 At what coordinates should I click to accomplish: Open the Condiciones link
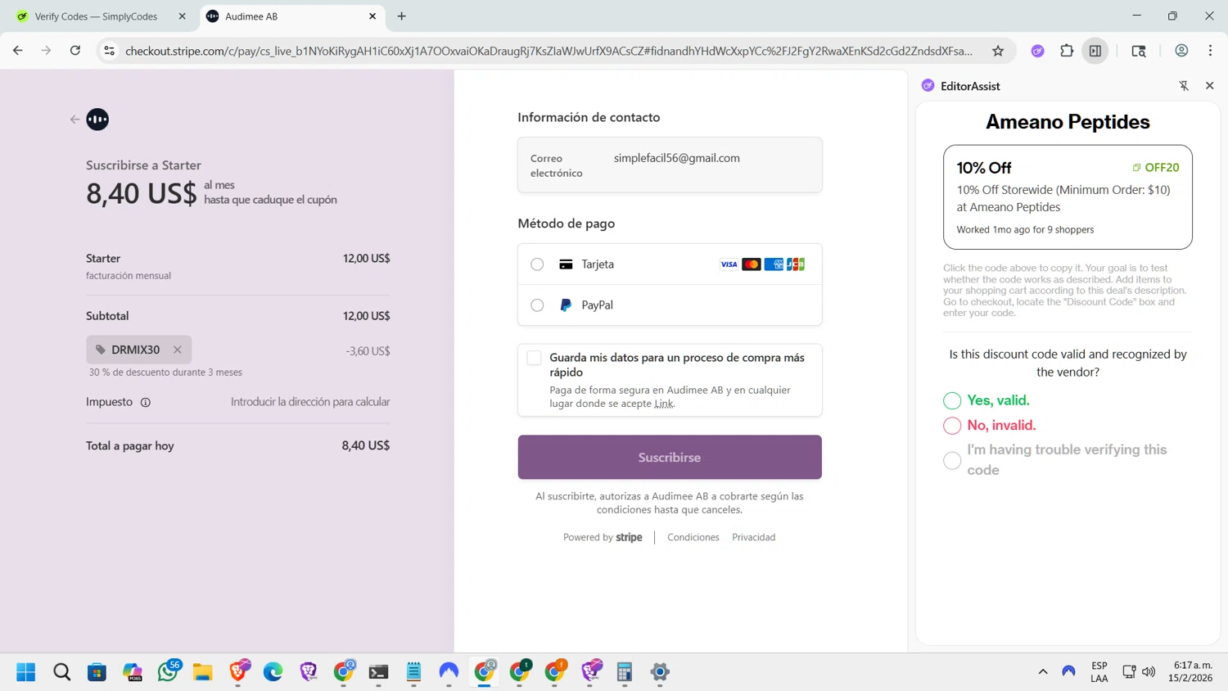[693, 537]
